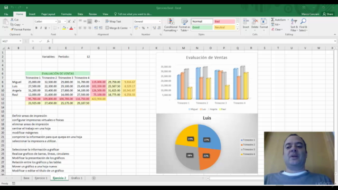
Task: Open the font size dropdown
Action: 65,22
